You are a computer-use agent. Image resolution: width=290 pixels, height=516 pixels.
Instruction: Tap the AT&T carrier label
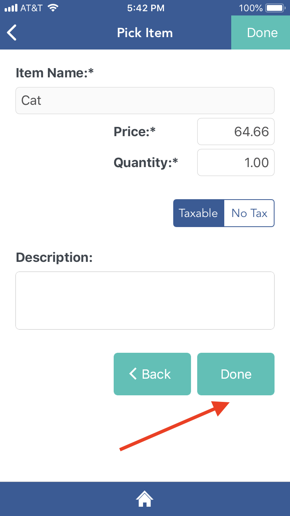(31, 8)
